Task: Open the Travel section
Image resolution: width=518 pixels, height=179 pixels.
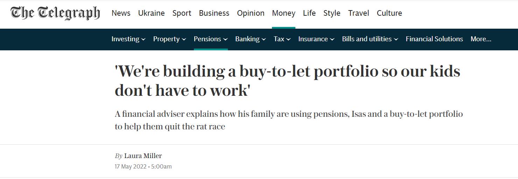Action: pyautogui.click(x=358, y=13)
